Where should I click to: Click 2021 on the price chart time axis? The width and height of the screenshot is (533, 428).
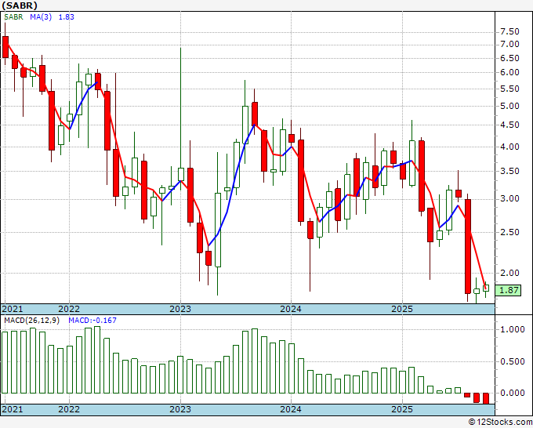[x=13, y=309]
